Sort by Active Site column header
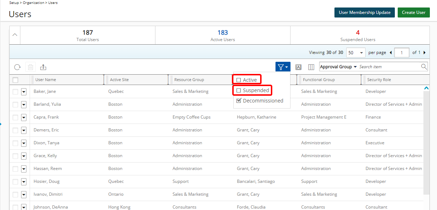This screenshot has height=210, width=437. pyautogui.click(x=119, y=80)
